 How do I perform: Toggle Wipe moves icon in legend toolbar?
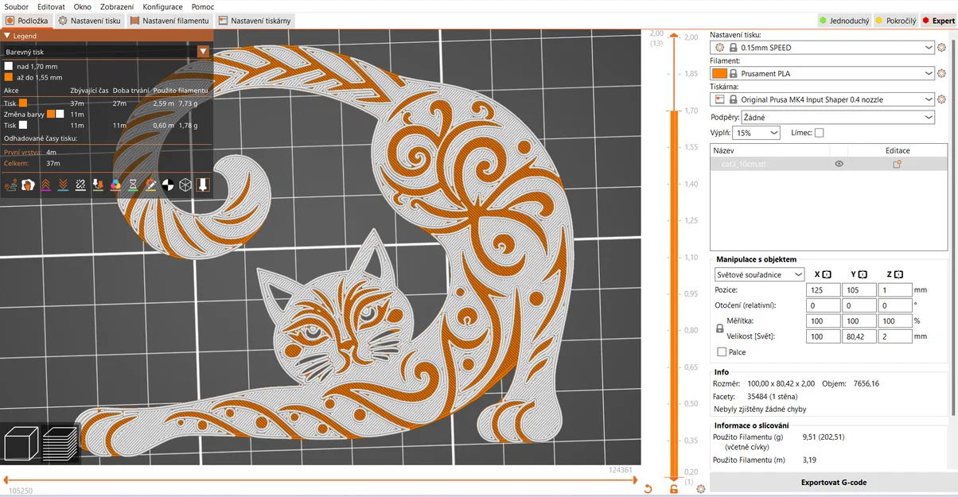coord(28,184)
